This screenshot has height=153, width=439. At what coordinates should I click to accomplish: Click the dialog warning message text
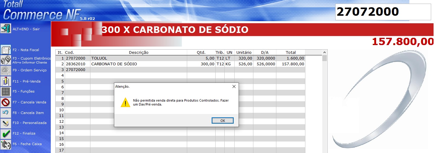pos(181,102)
